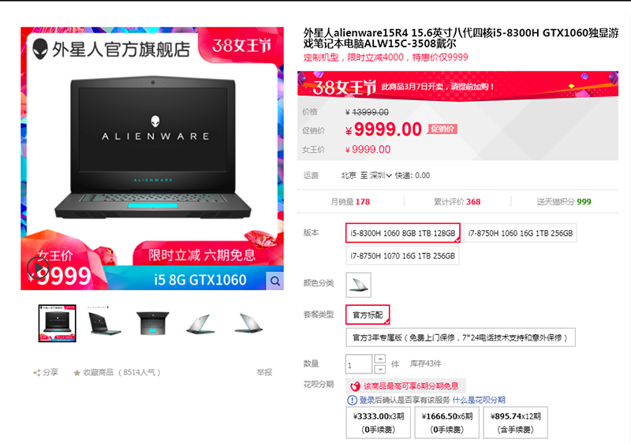Open the 深圳 destination city dropdown

381,175
